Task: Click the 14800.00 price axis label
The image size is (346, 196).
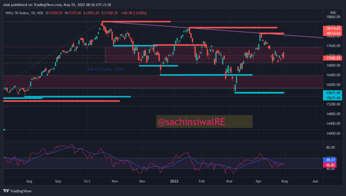Action: pyautogui.click(x=333, y=114)
